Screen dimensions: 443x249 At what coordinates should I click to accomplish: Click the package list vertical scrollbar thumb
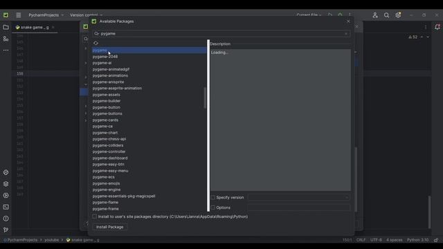[x=205, y=98]
